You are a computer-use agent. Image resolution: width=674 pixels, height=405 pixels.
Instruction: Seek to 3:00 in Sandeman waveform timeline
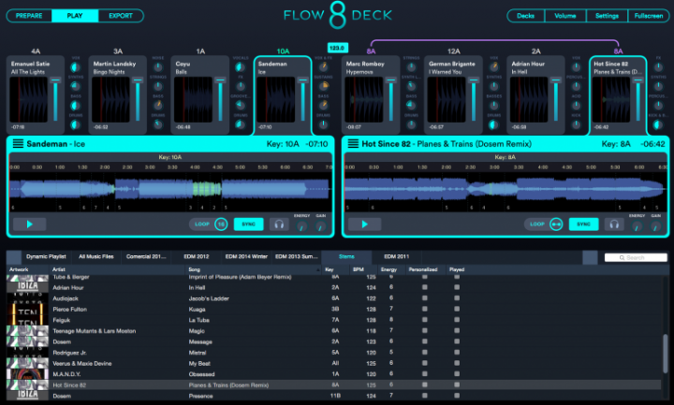tap(150, 167)
